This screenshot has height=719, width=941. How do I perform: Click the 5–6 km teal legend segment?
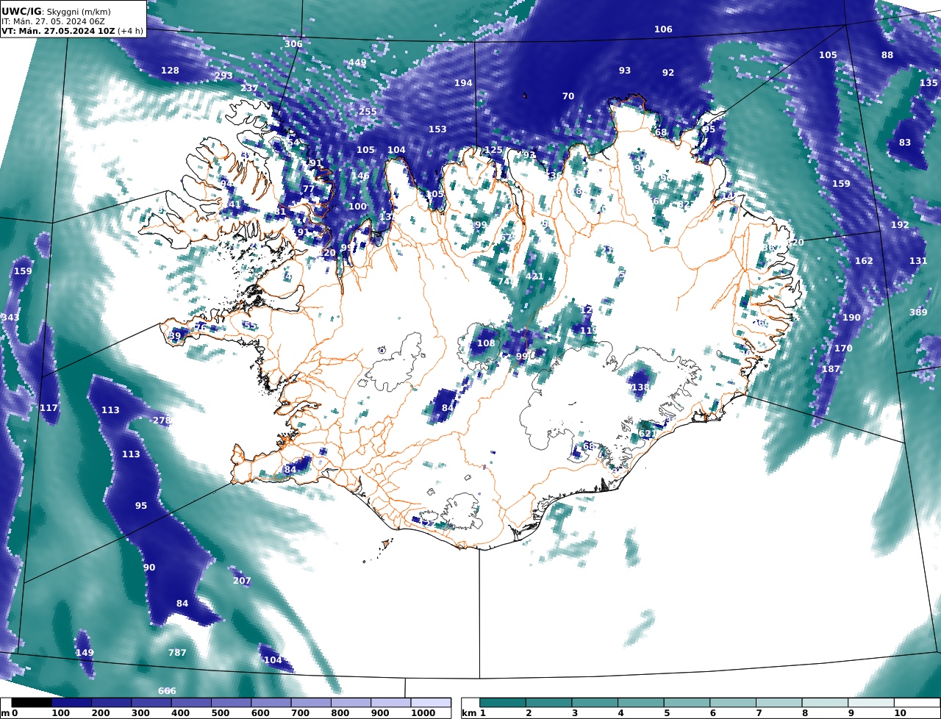tap(687, 703)
